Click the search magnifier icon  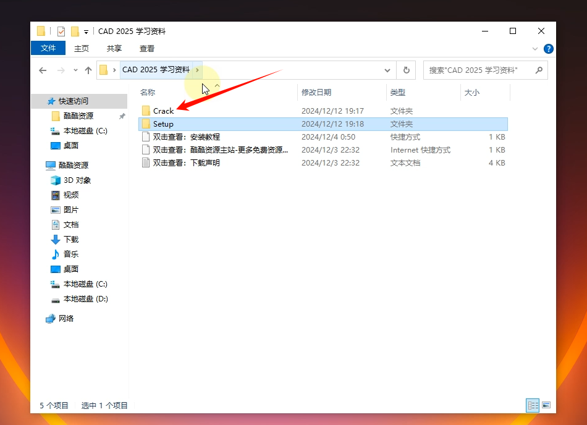tap(539, 70)
